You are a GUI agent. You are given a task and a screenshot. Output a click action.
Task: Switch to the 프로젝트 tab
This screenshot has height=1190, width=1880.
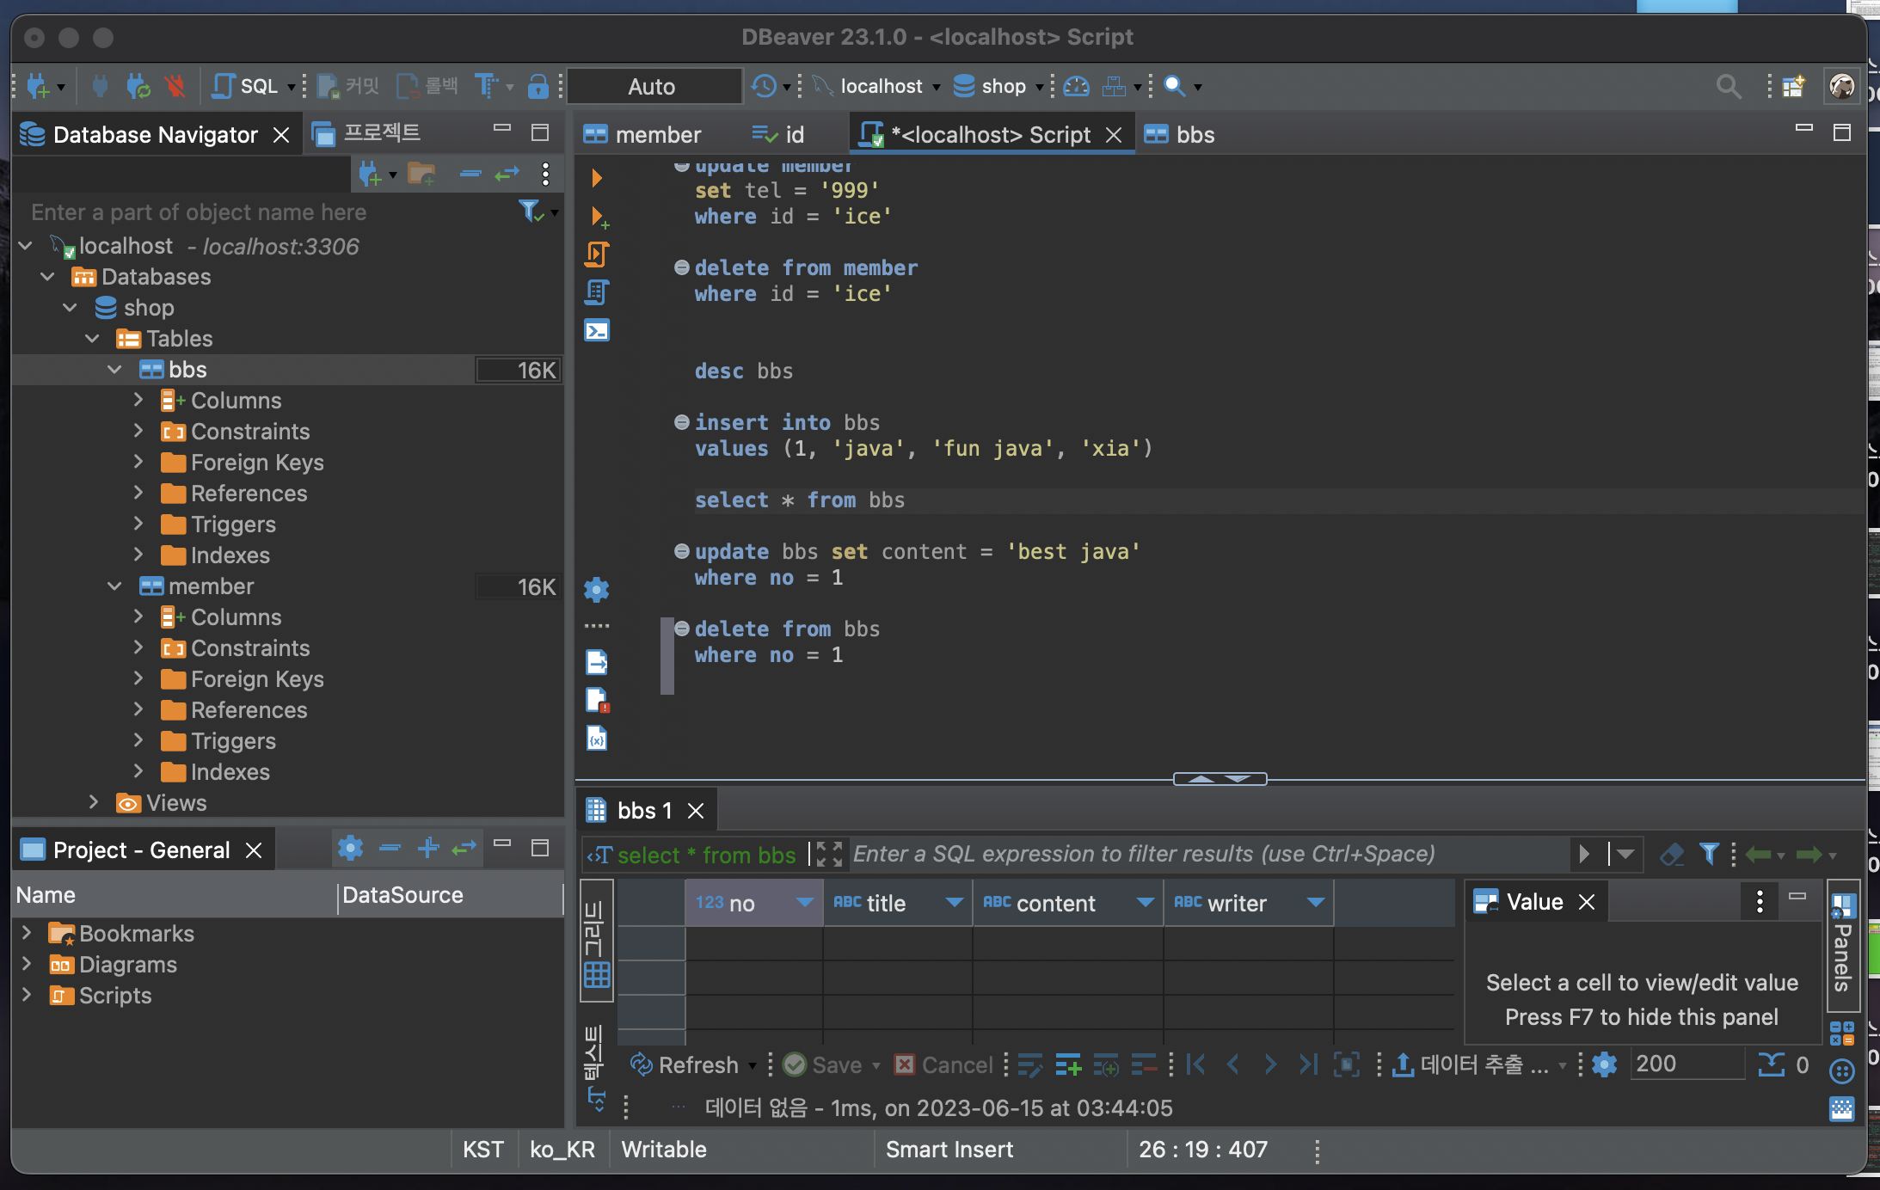point(370,133)
